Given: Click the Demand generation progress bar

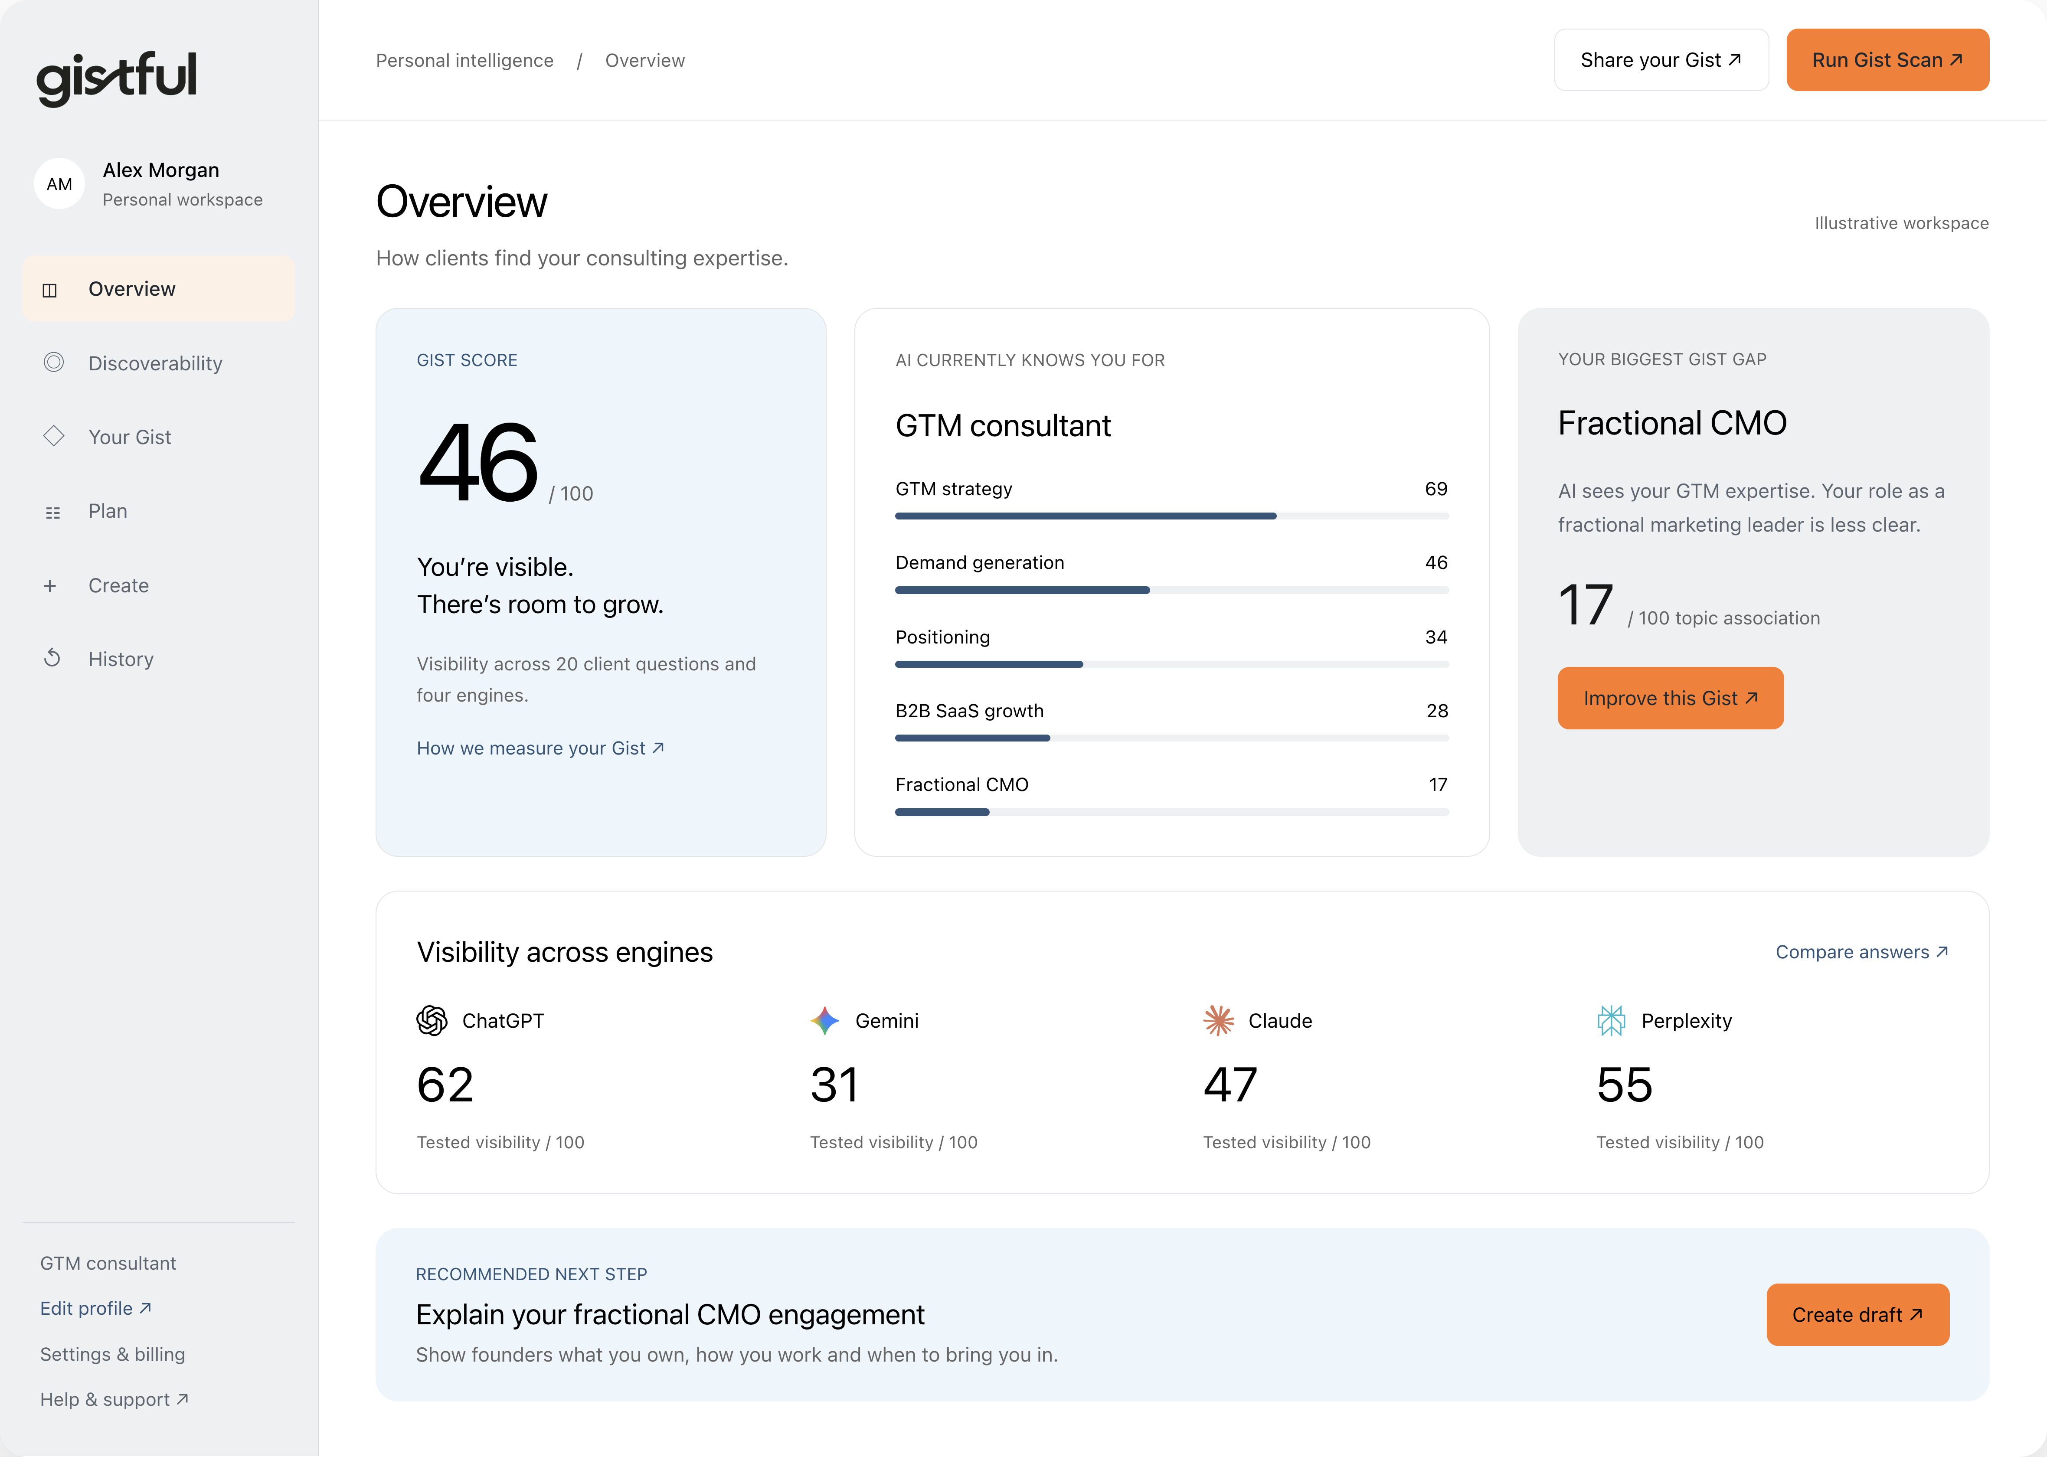Looking at the screenshot, I should point(1171,590).
